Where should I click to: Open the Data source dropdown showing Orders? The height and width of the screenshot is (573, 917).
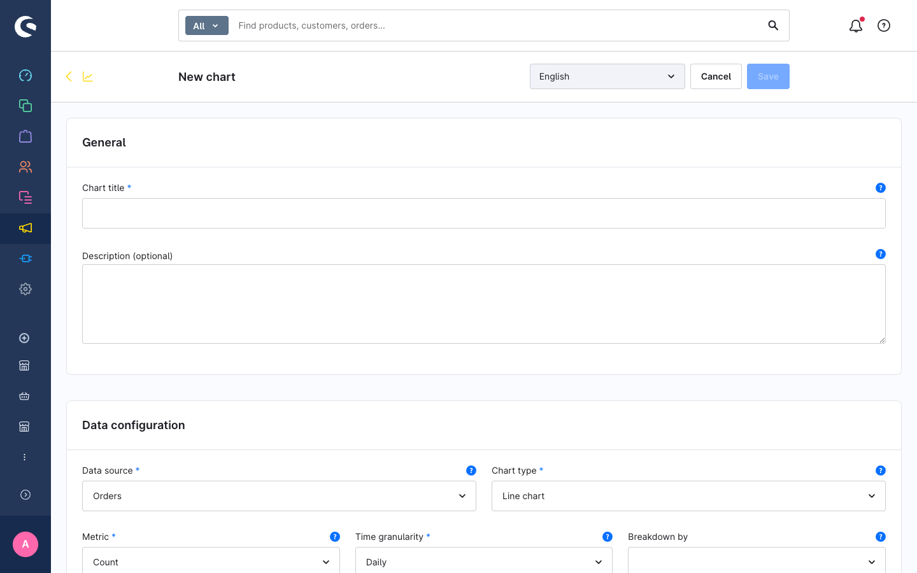279,496
